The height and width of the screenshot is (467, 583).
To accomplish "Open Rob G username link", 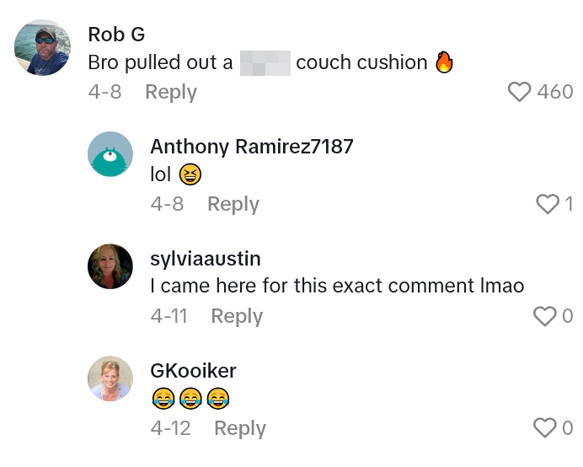I will tap(116, 35).
